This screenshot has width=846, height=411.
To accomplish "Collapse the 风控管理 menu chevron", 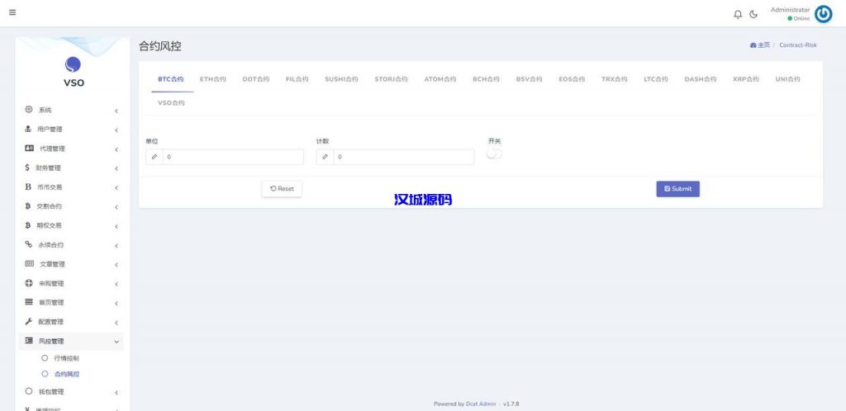I will coord(116,342).
